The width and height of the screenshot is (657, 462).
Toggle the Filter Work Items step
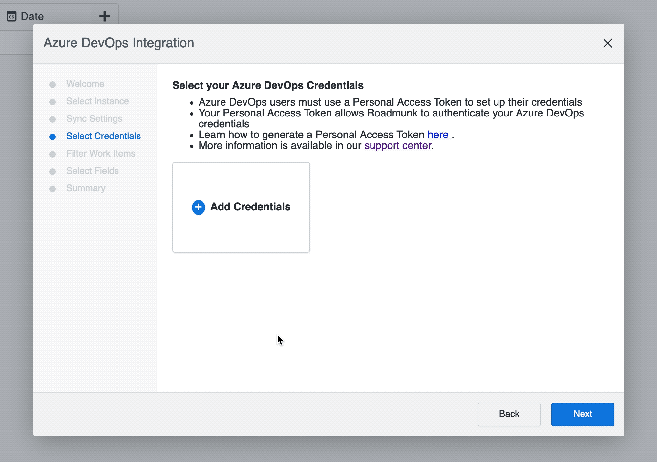[101, 153]
